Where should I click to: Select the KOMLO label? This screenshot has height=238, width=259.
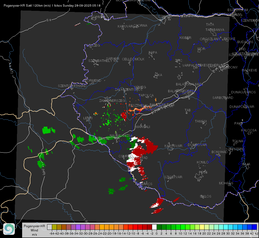203,162
